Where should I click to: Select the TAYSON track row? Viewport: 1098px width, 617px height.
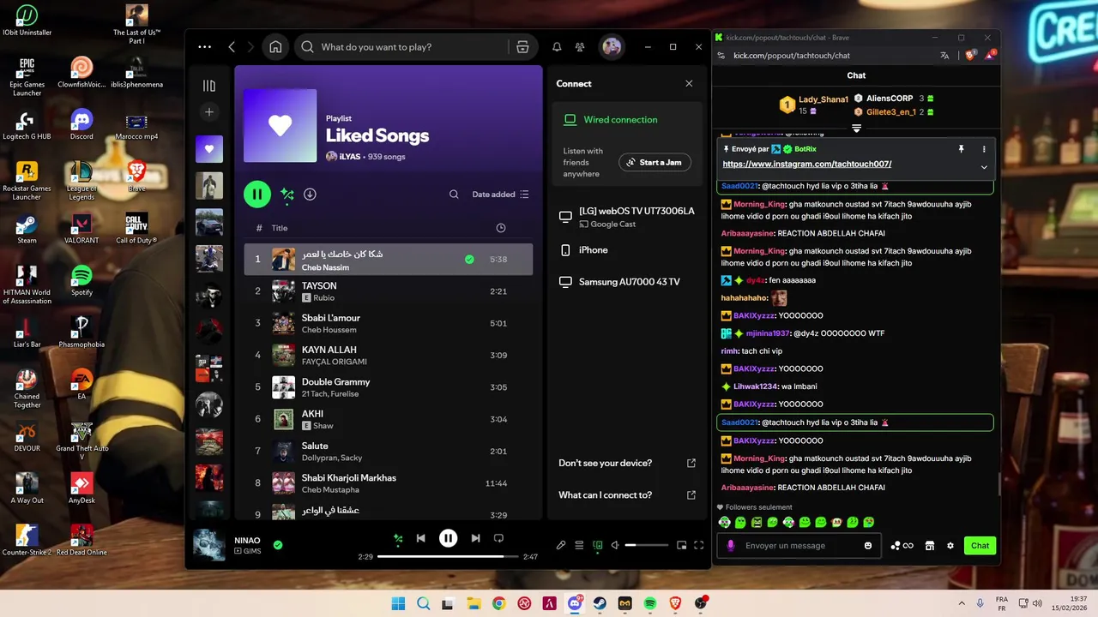pyautogui.click(x=389, y=291)
